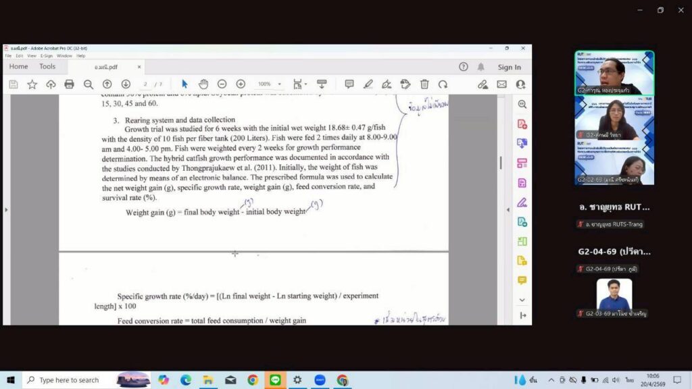Select the Highlight text pen tool
The height and width of the screenshot is (389, 692).
click(368, 84)
